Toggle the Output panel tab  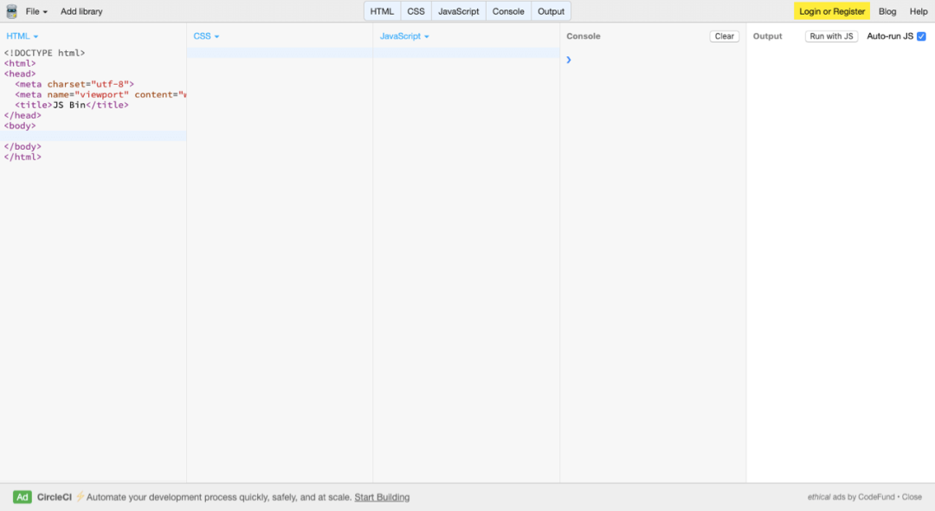point(551,11)
